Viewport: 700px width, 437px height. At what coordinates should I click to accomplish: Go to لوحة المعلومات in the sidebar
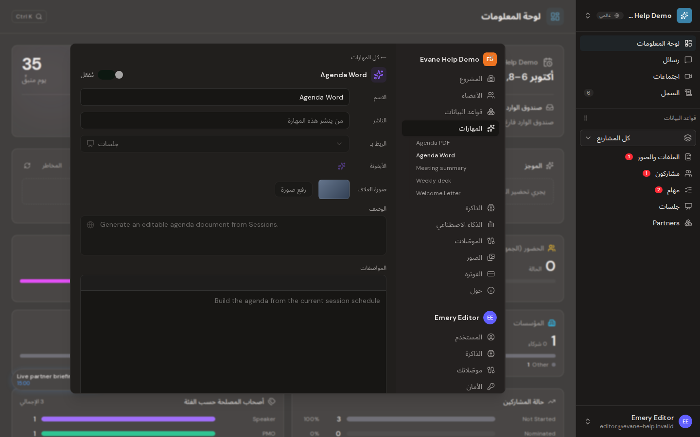click(638, 43)
